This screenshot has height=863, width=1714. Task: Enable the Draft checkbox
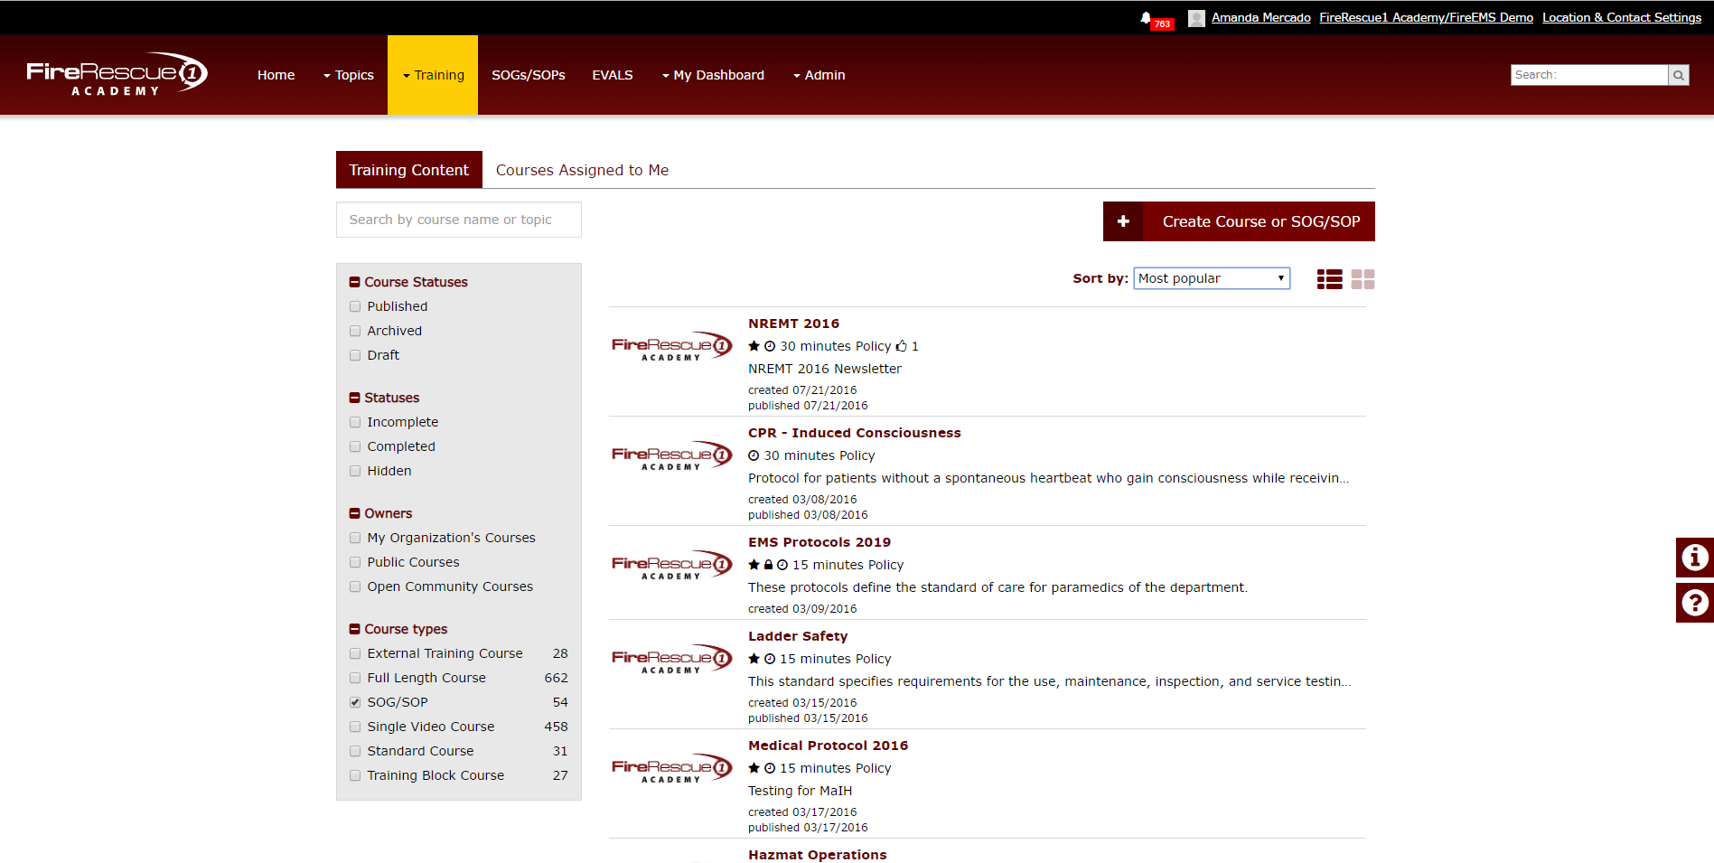(355, 356)
